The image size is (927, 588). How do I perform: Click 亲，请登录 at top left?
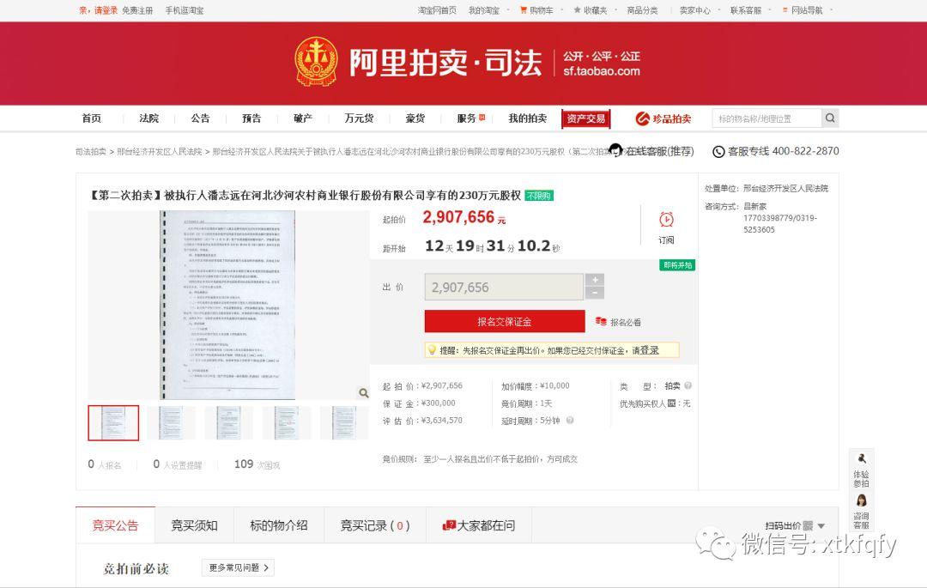pos(98,10)
